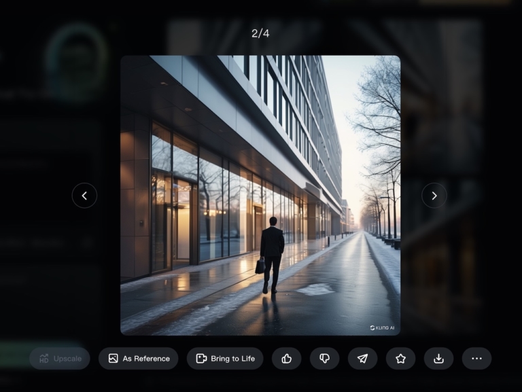
Task: Download the generated image
Action: (x=438, y=359)
